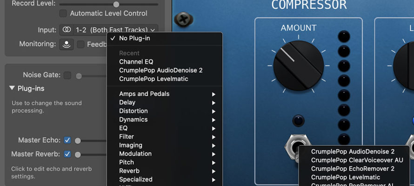The image size is (414, 186).
Task: Adjust the Record Level slider handle
Action: [x=116, y=5]
